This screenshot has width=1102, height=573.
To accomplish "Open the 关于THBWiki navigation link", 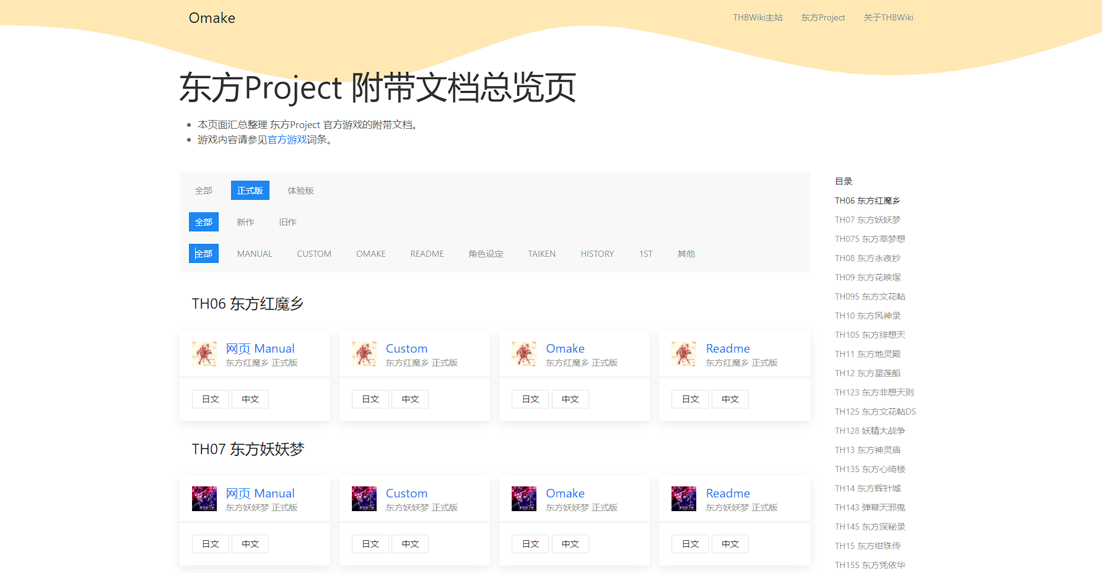I will (888, 17).
